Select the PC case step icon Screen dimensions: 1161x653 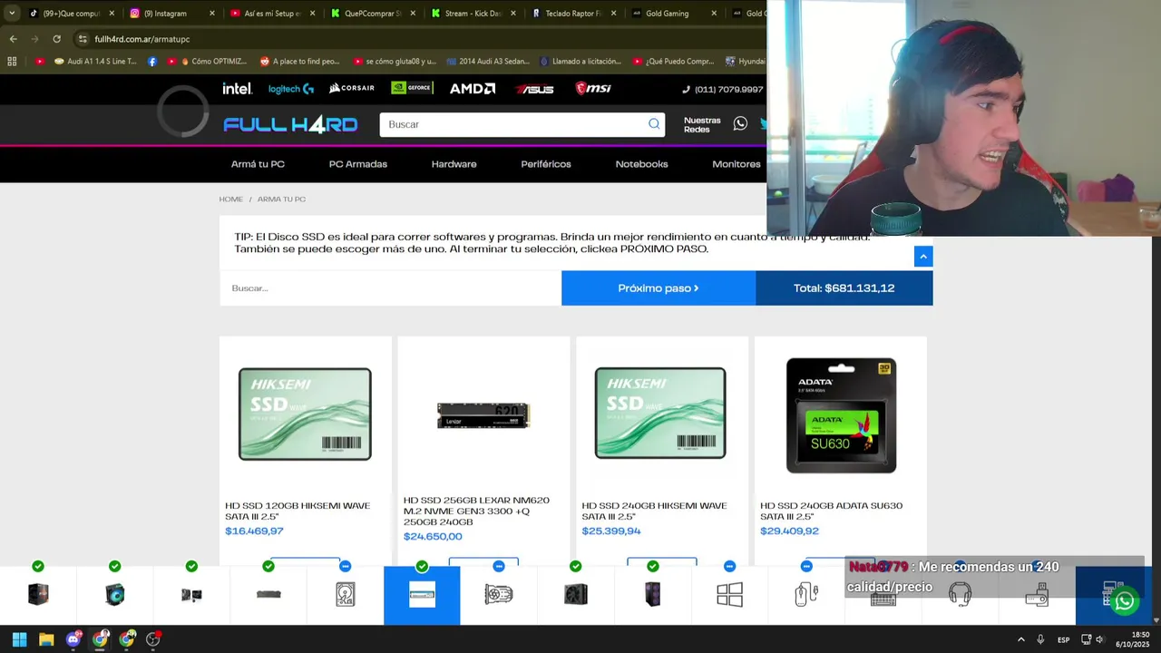click(653, 594)
